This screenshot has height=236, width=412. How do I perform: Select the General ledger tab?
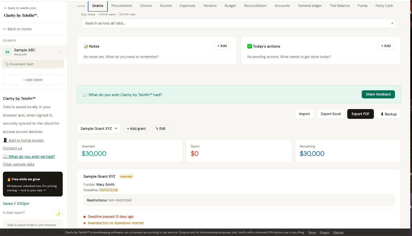click(310, 6)
